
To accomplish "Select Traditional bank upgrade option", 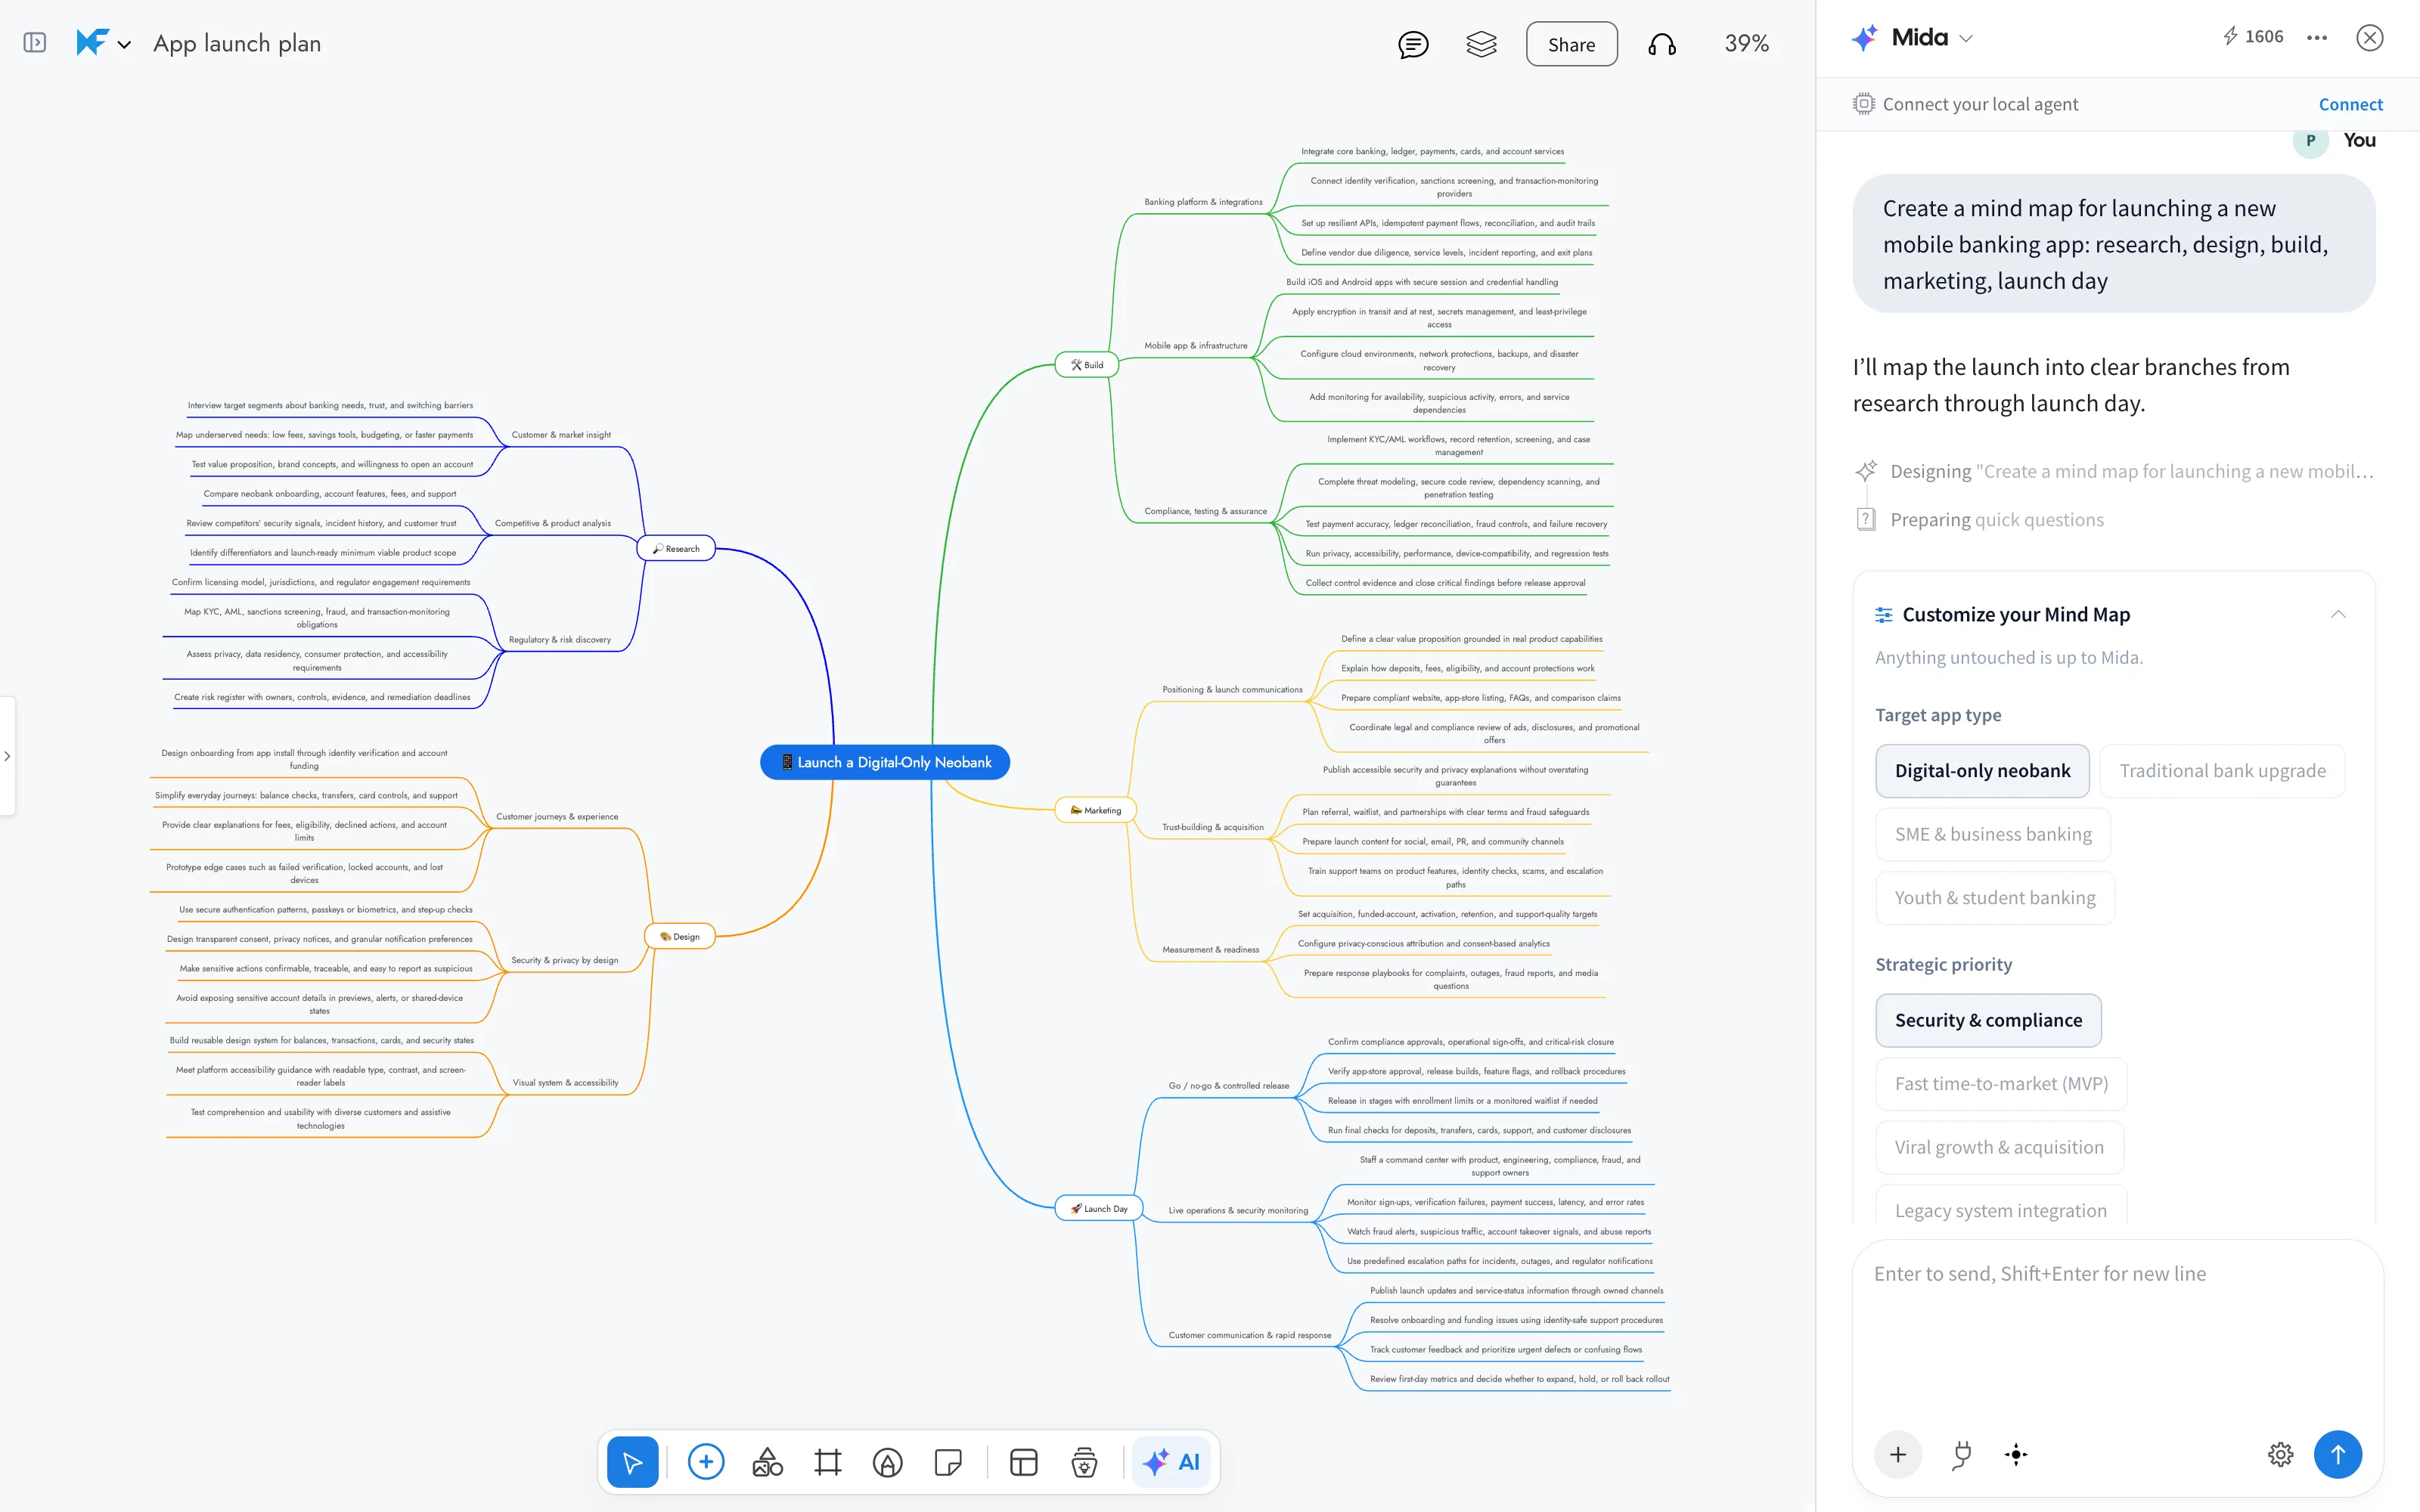I will tap(2222, 771).
